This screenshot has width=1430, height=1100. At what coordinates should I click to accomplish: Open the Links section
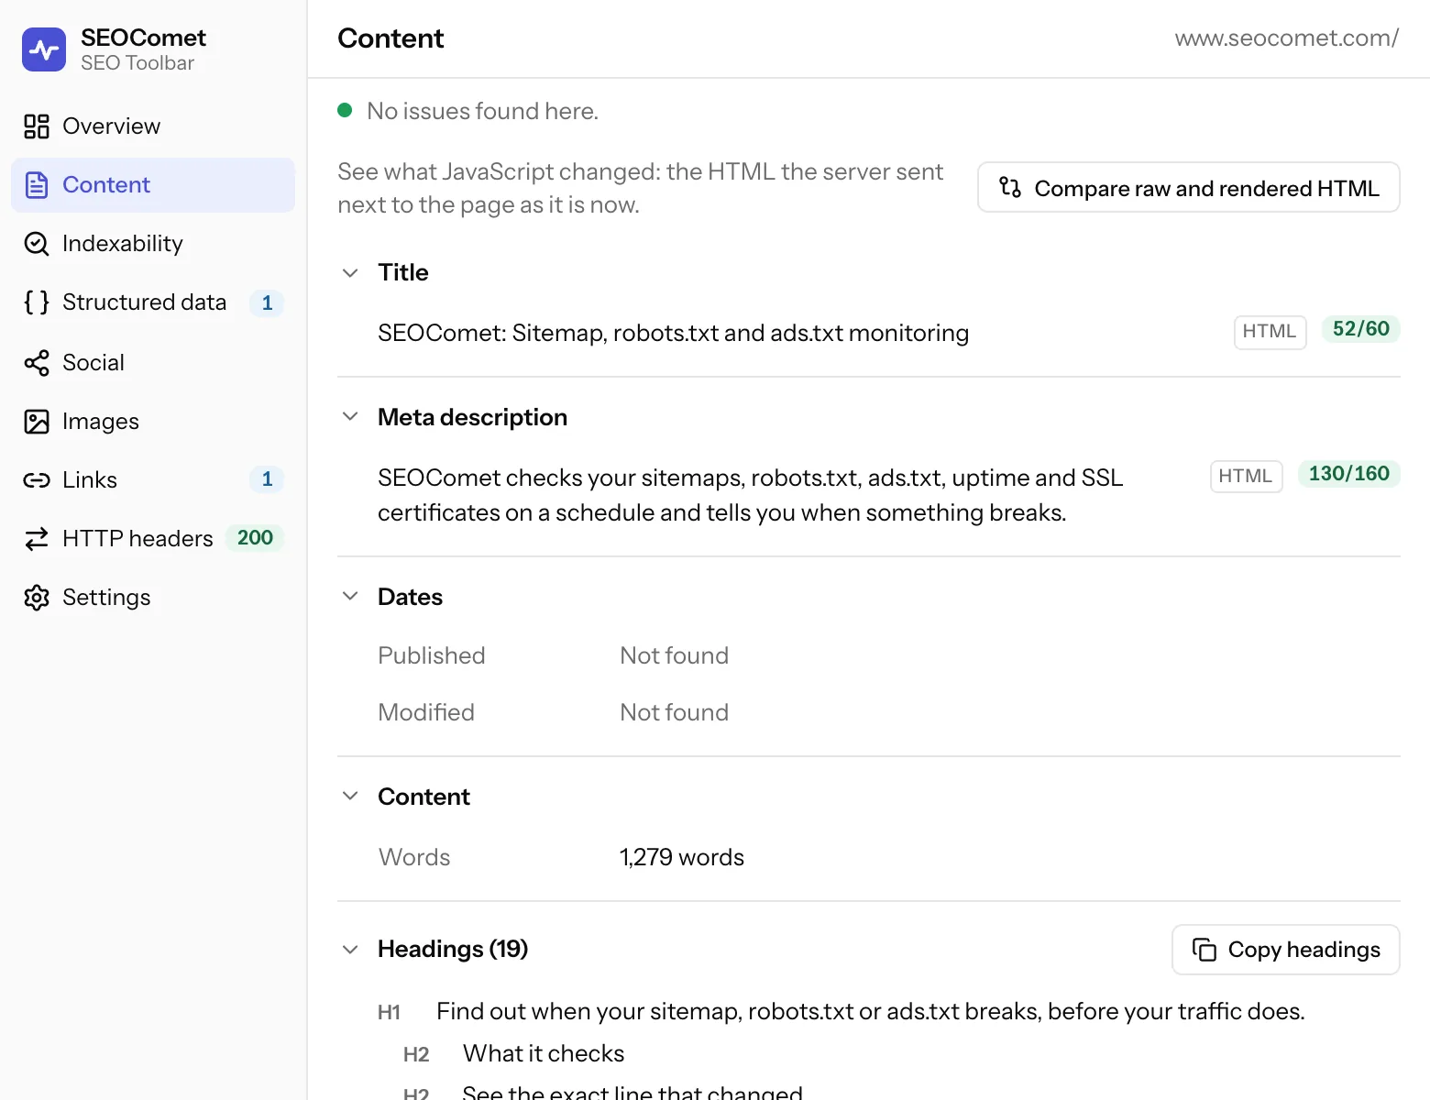(x=153, y=480)
